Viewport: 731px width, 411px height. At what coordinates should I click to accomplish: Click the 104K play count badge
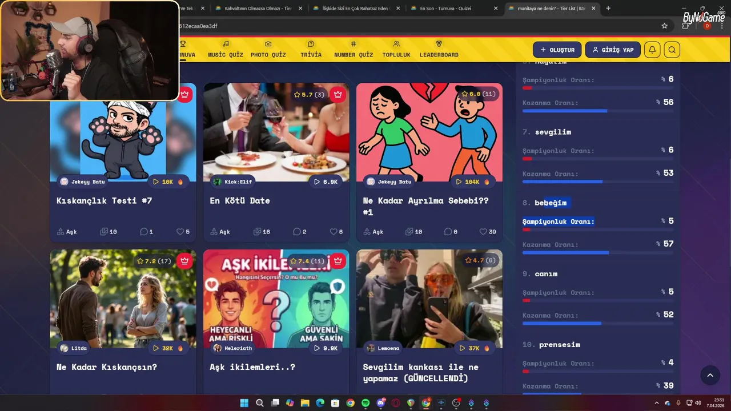473,182
